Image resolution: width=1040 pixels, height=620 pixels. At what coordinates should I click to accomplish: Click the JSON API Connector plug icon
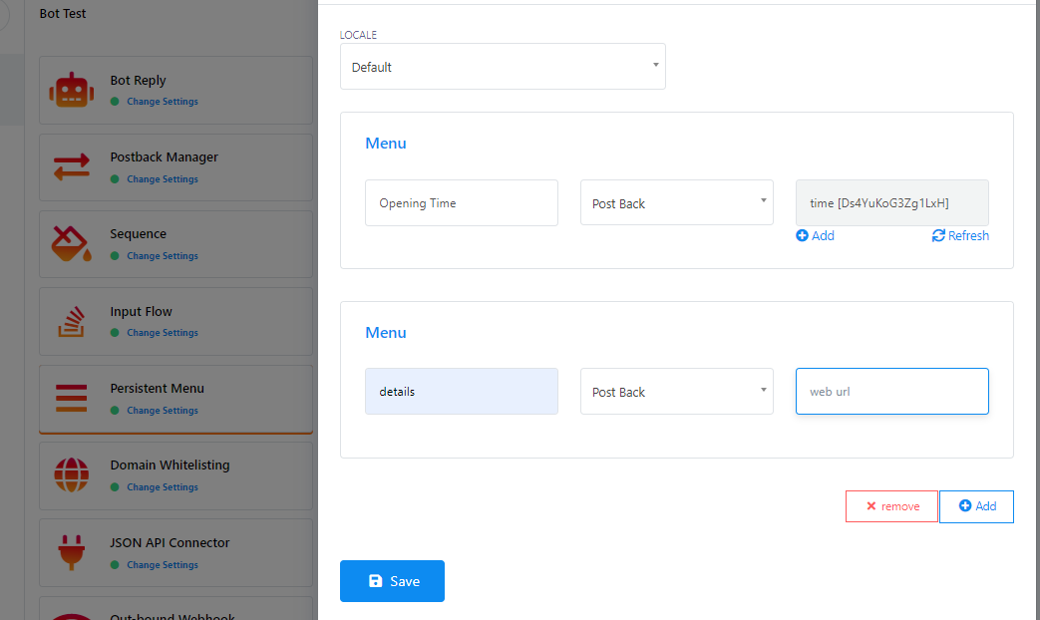pyautogui.click(x=71, y=552)
